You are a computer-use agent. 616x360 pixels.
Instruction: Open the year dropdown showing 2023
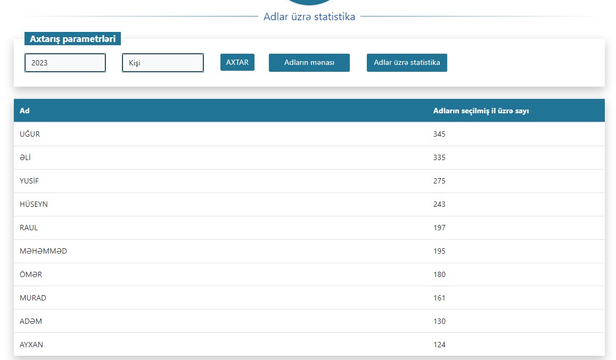65,63
